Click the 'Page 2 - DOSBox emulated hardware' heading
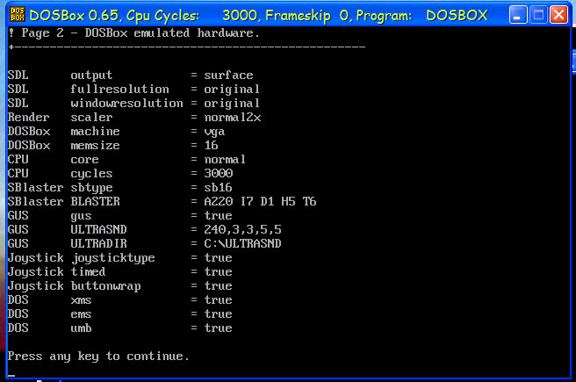Viewport: 576px width, 382px height. (x=137, y=33)
